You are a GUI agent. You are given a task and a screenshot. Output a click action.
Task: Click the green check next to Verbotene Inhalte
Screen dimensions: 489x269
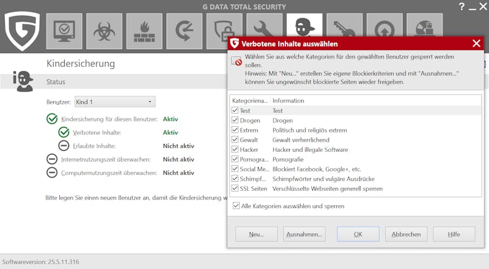coord(64,132)
